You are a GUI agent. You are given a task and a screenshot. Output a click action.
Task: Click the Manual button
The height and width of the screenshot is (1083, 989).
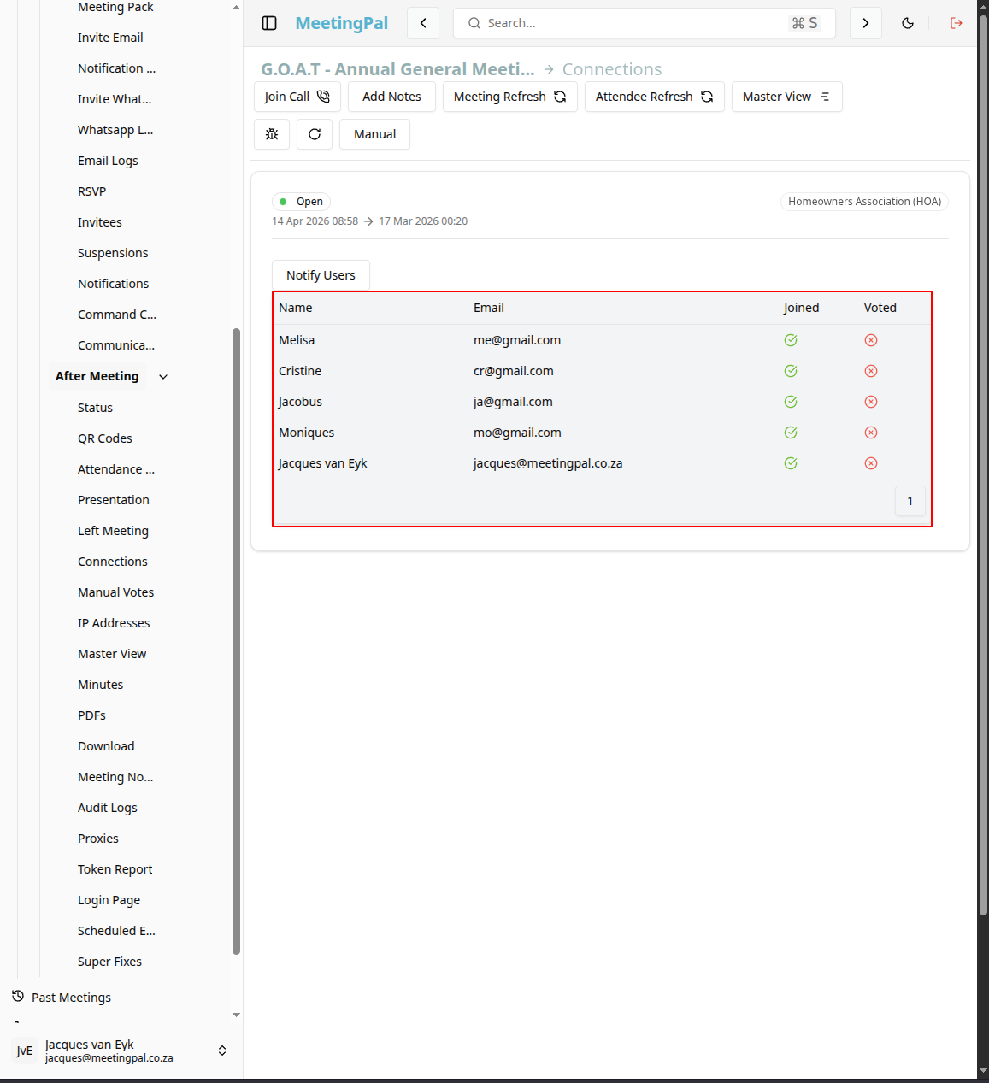pyautogui.click(x=374, y=134)
